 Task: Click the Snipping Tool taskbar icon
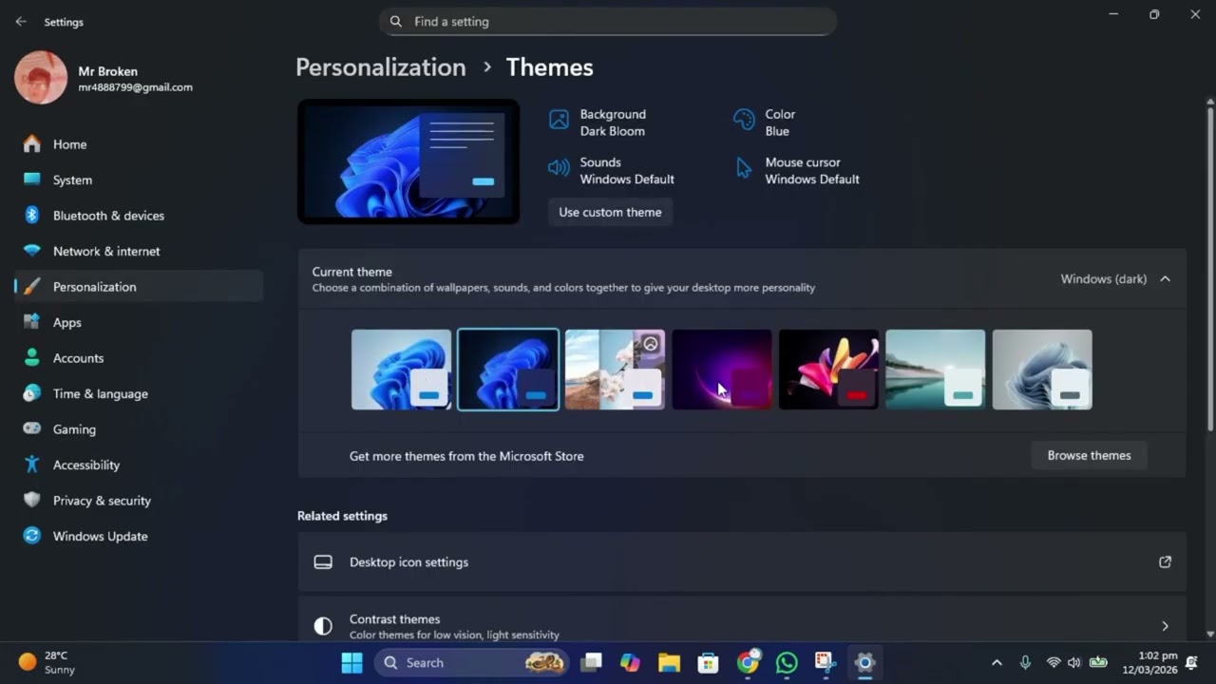point(825,662)
